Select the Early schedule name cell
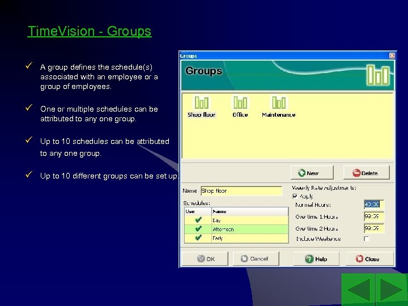This screenshot has width=408, height=306. tap(250, 238)
